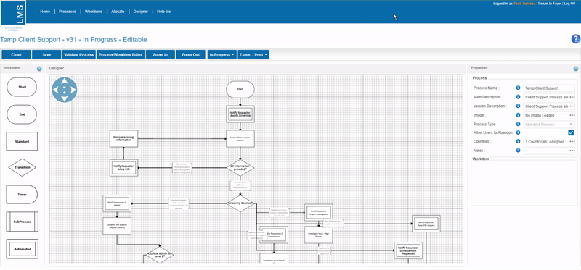Open Notes ellipsis editor
The width and height of the screenshot is (581, 270).
[572, 151]
